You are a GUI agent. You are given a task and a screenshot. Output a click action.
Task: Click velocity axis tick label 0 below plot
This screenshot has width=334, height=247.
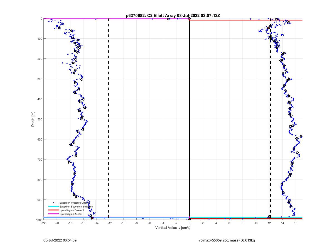click(x=190, y=223)
